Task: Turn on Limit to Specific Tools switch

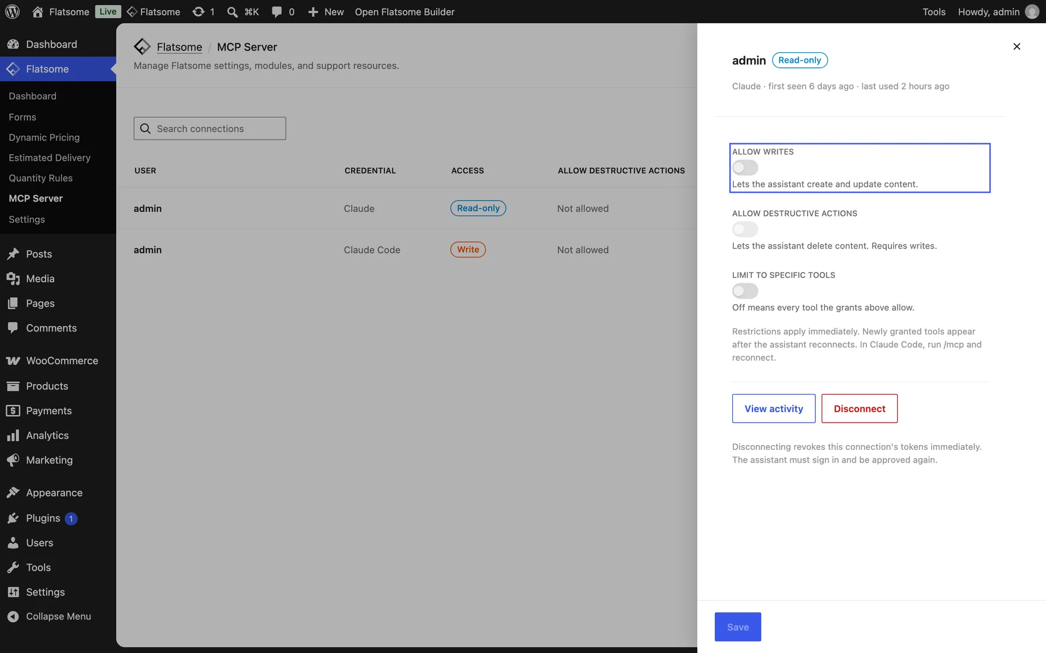Action: coord(745,291)
